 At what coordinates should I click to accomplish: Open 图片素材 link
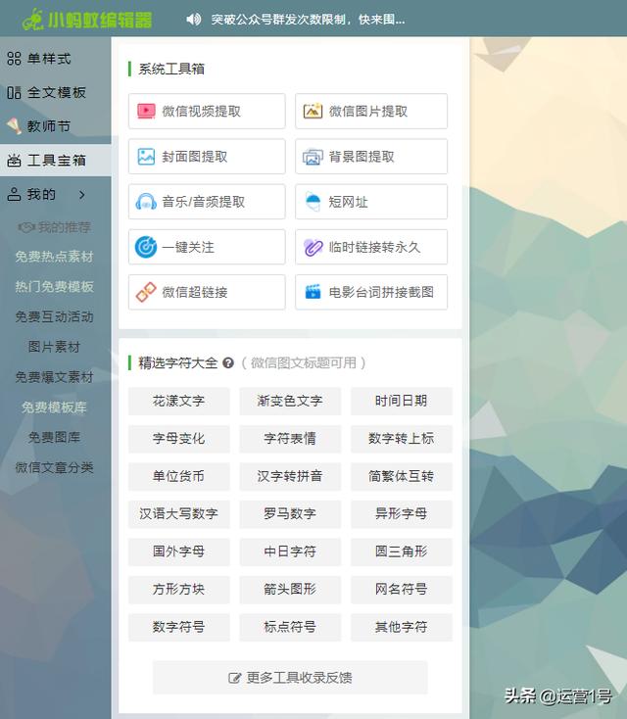(x=54, y=347)
